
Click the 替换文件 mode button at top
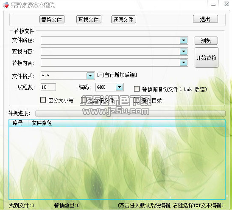(52, 20)
